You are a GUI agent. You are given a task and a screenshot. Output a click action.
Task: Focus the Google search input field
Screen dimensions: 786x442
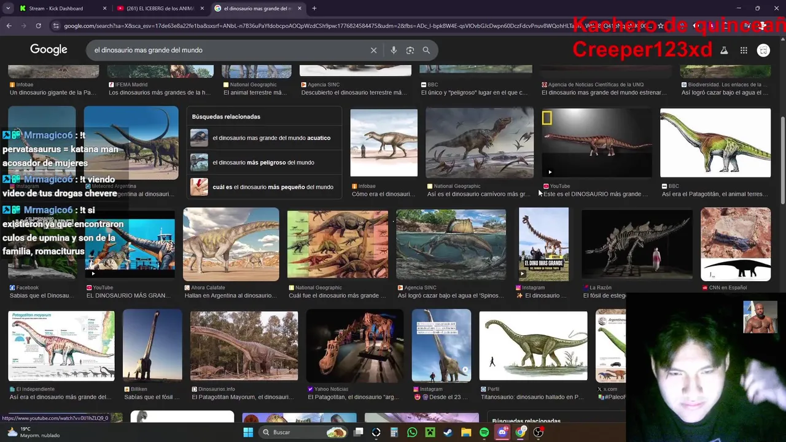227,50
